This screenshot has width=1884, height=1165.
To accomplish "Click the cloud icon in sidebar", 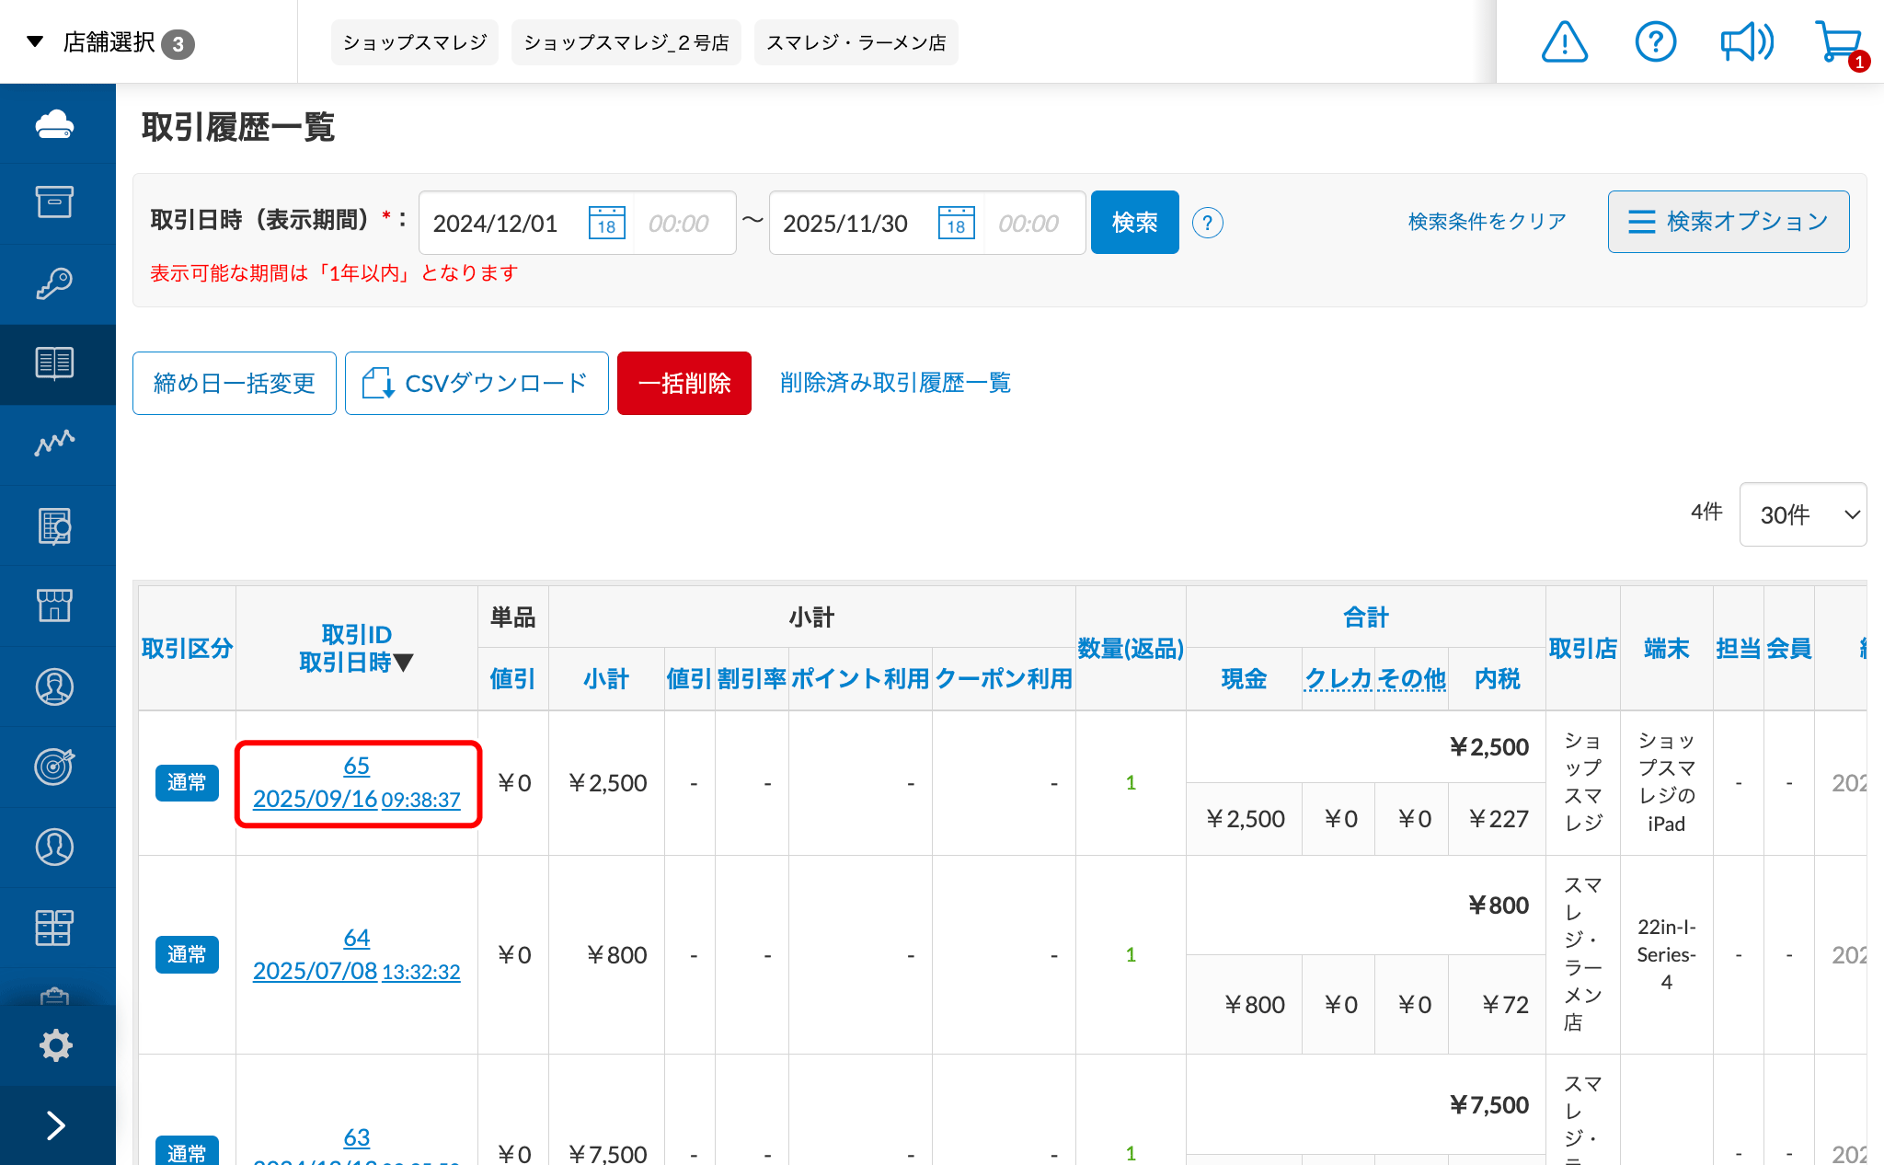I will [x=55, y=124].
